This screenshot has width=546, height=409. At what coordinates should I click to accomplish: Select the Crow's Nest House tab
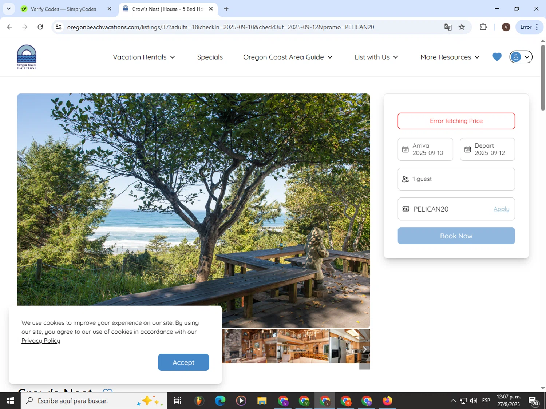167,9
